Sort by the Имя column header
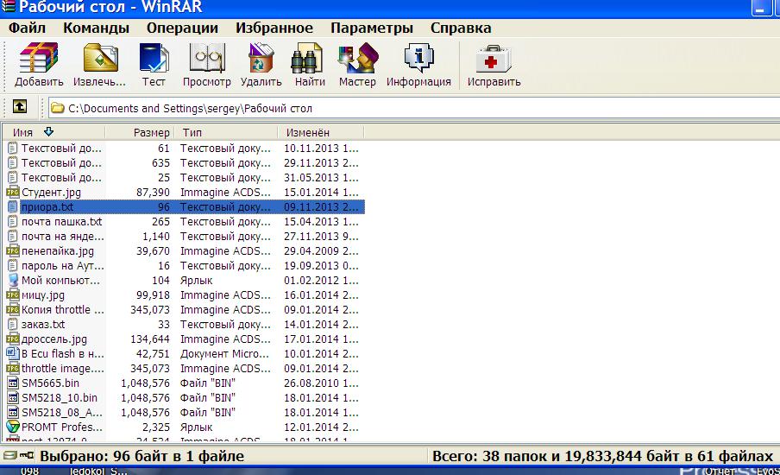 point(53,132)
